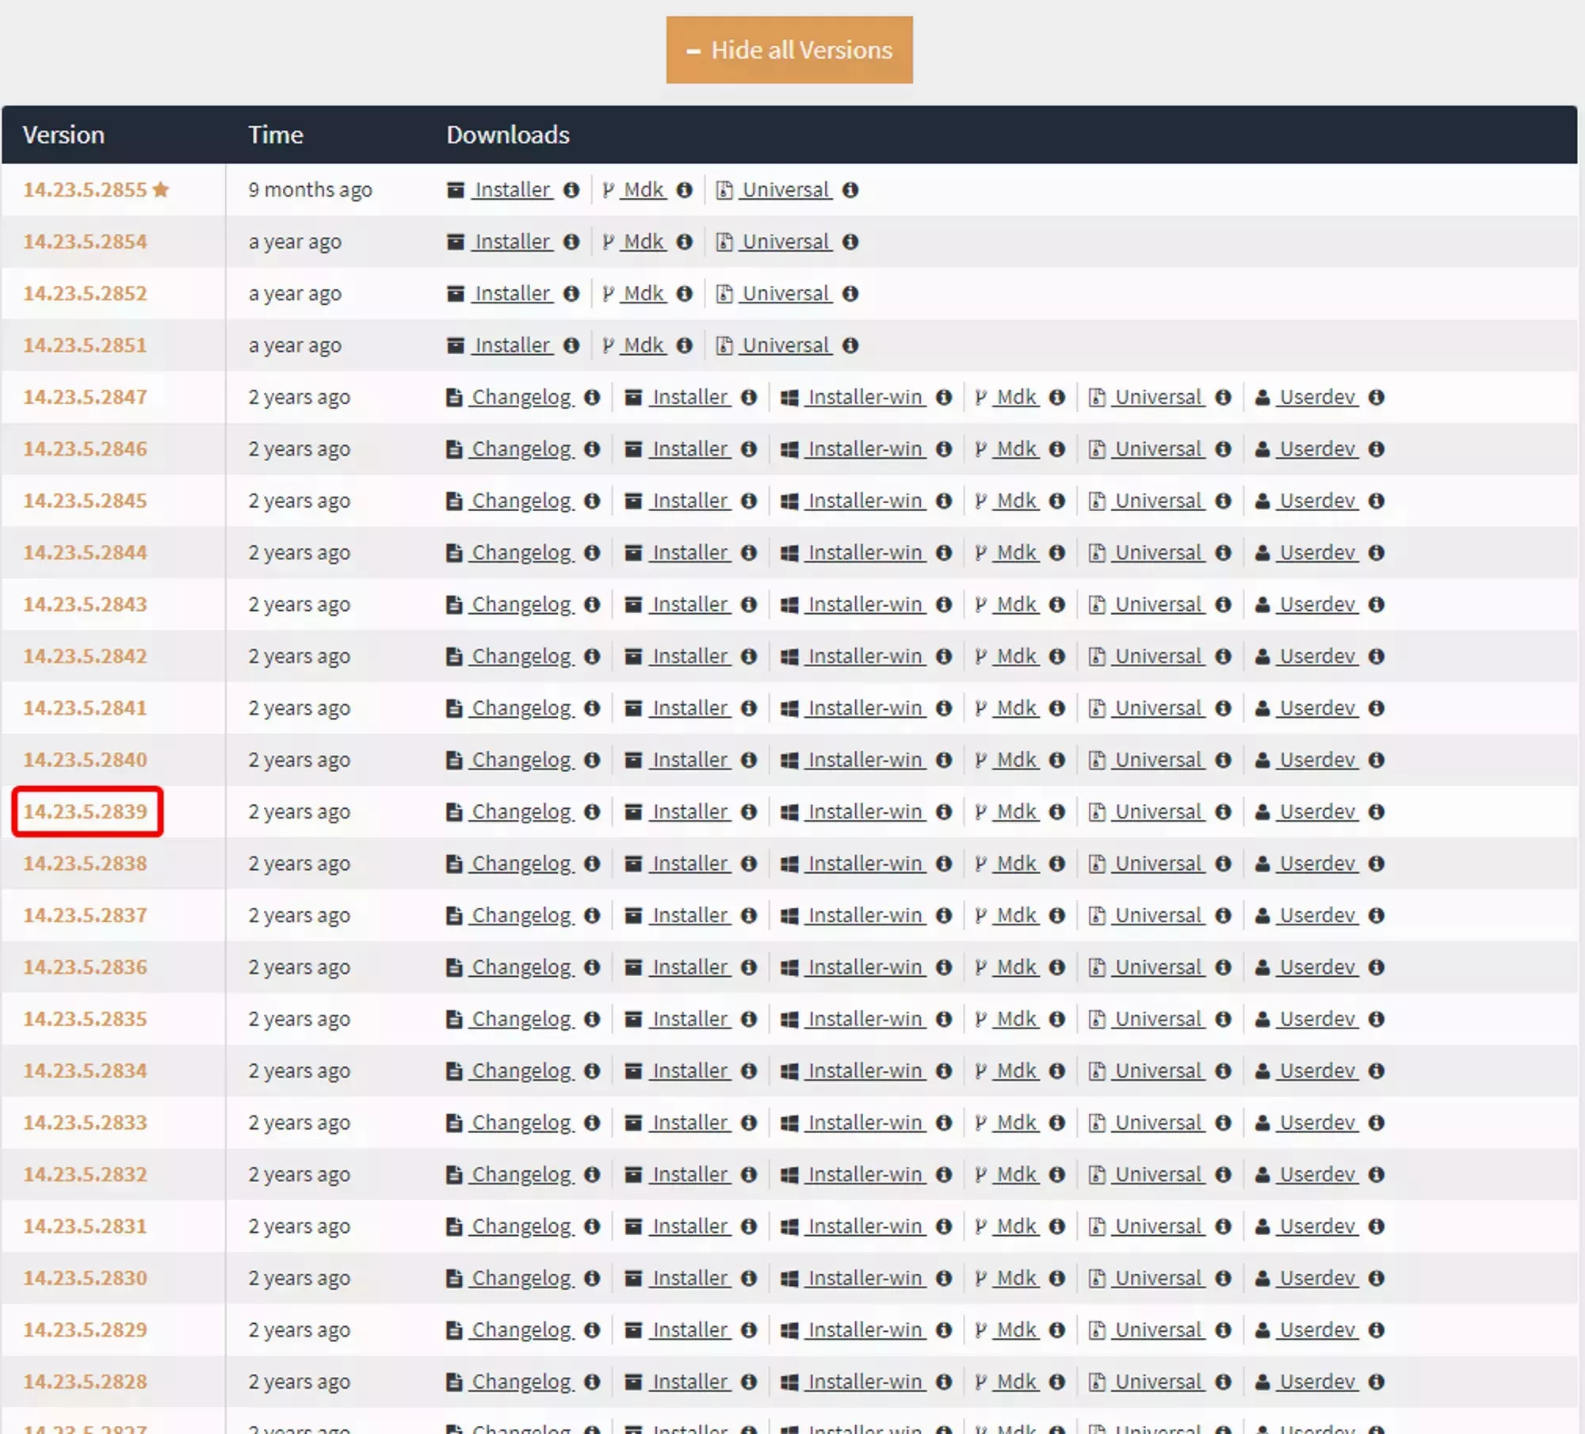Download Installer for version 14.23.5.2828
The image size is (1585, 1434).
click(x=689, y=1382)
